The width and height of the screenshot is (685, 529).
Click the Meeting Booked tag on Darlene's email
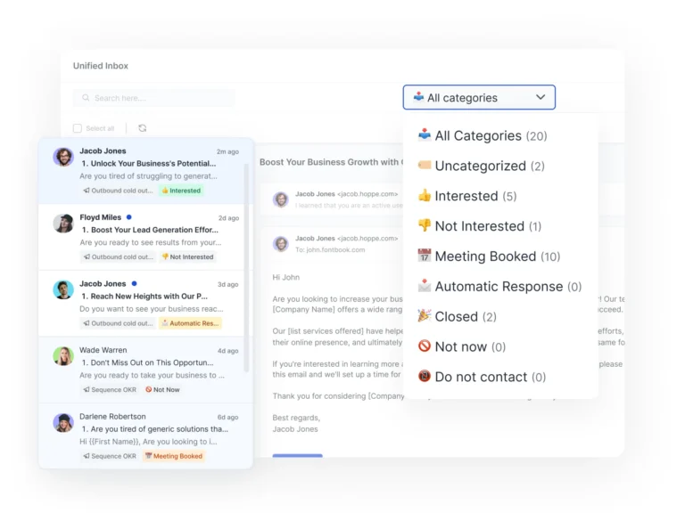click(x=173, y=456)
